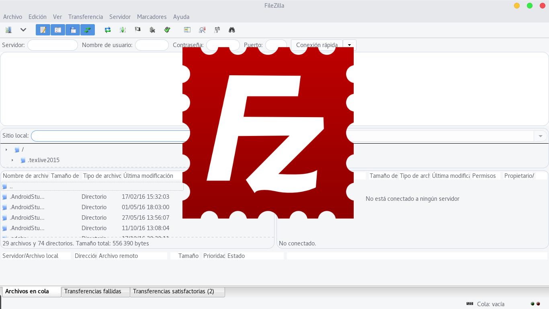
Task: Focus the Sitio local path field
Action: click(x=110, y=136)
